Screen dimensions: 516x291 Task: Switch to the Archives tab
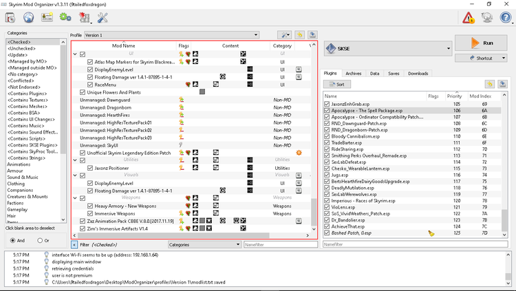coord(354,74)
